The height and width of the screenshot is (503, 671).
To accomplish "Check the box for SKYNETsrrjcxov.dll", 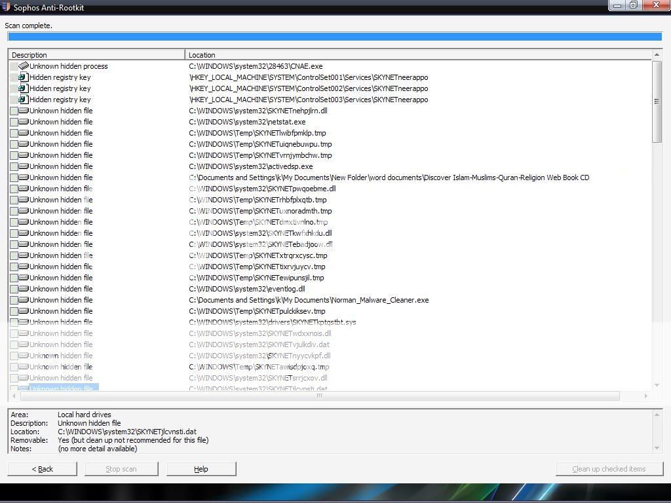I will point(14,378).
